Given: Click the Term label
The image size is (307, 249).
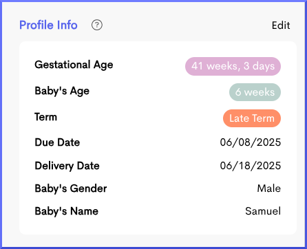Looking at the screenshot, I should pyautogui.click(x=46, y=117).
